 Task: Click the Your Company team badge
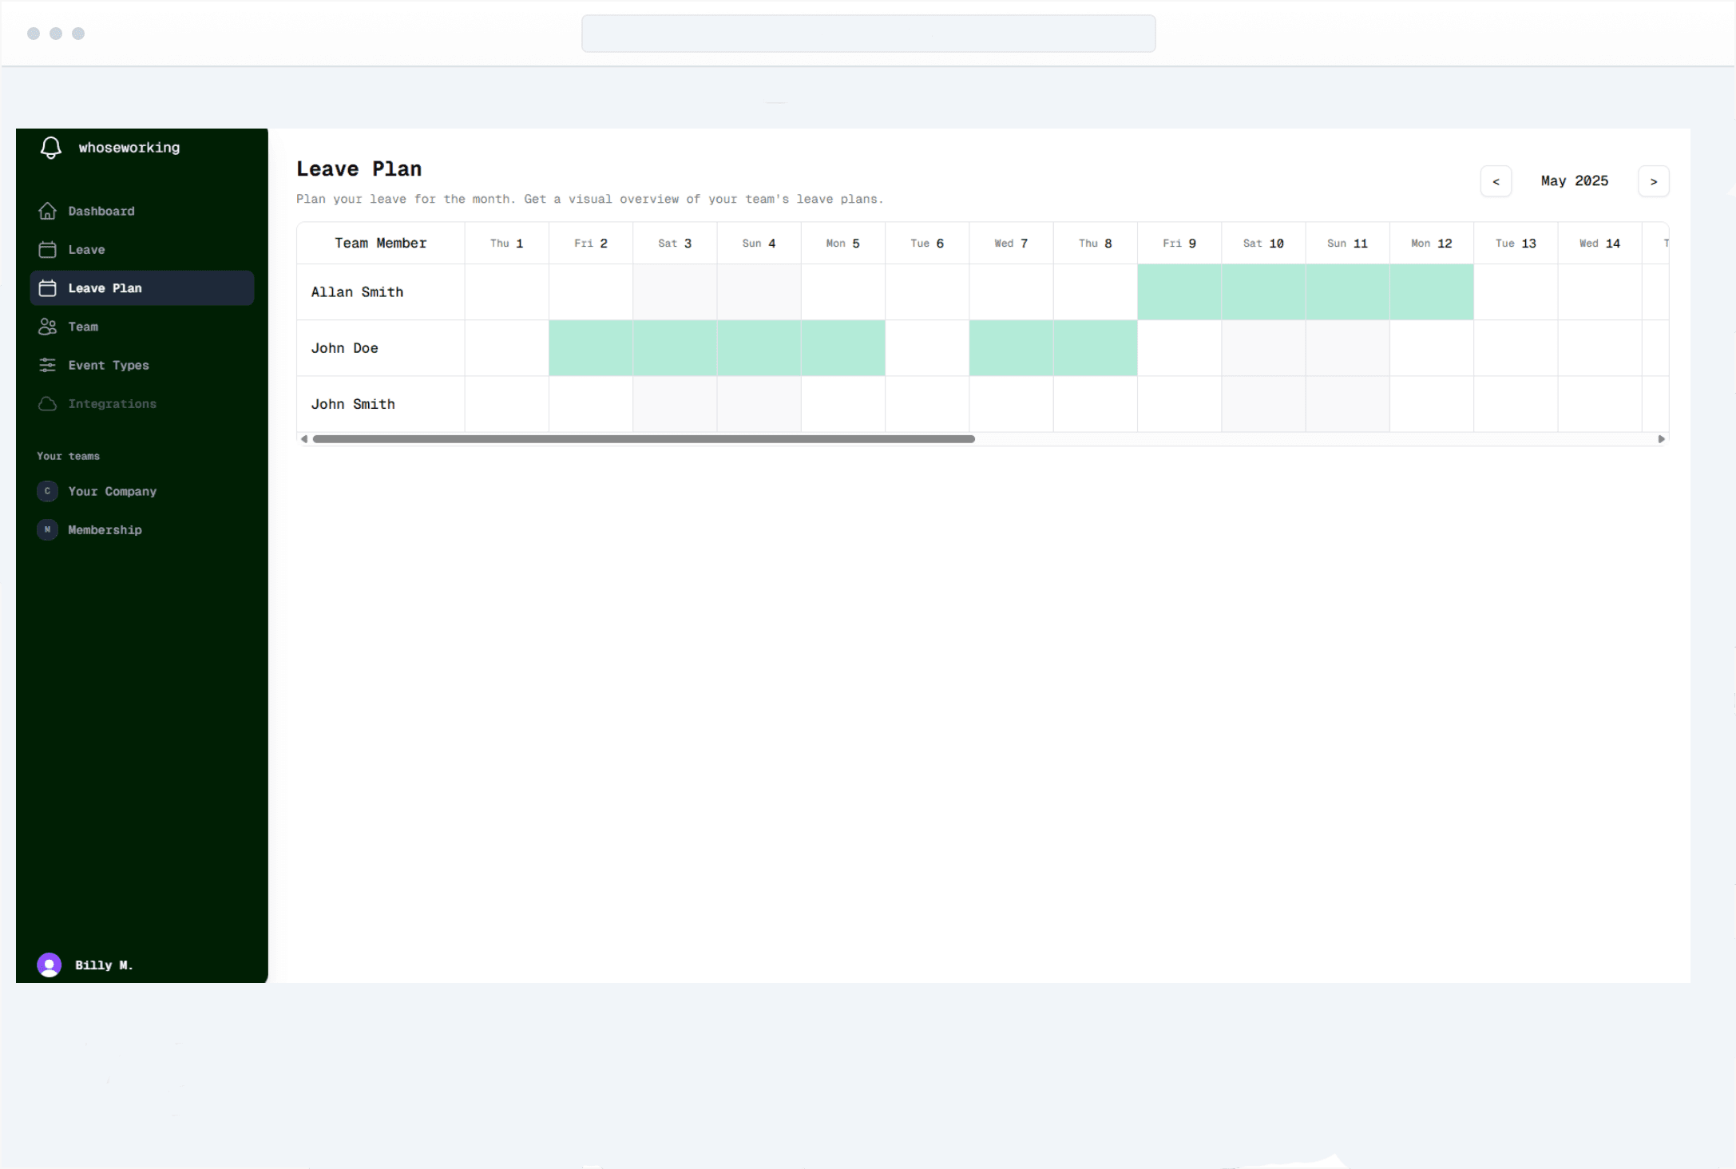click(x=48, y=491)
